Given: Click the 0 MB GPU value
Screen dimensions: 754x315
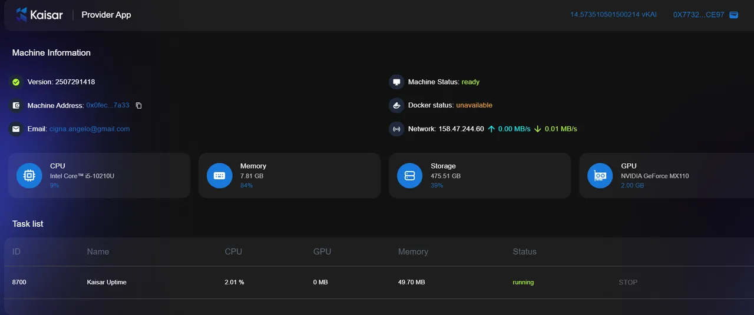Looking at the screenshot, I should 320,283.
